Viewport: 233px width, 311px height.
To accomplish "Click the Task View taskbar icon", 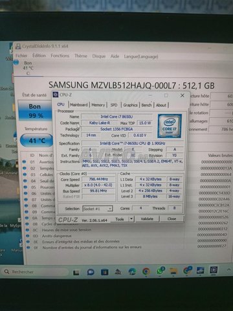I will click(x=76, y=273).
